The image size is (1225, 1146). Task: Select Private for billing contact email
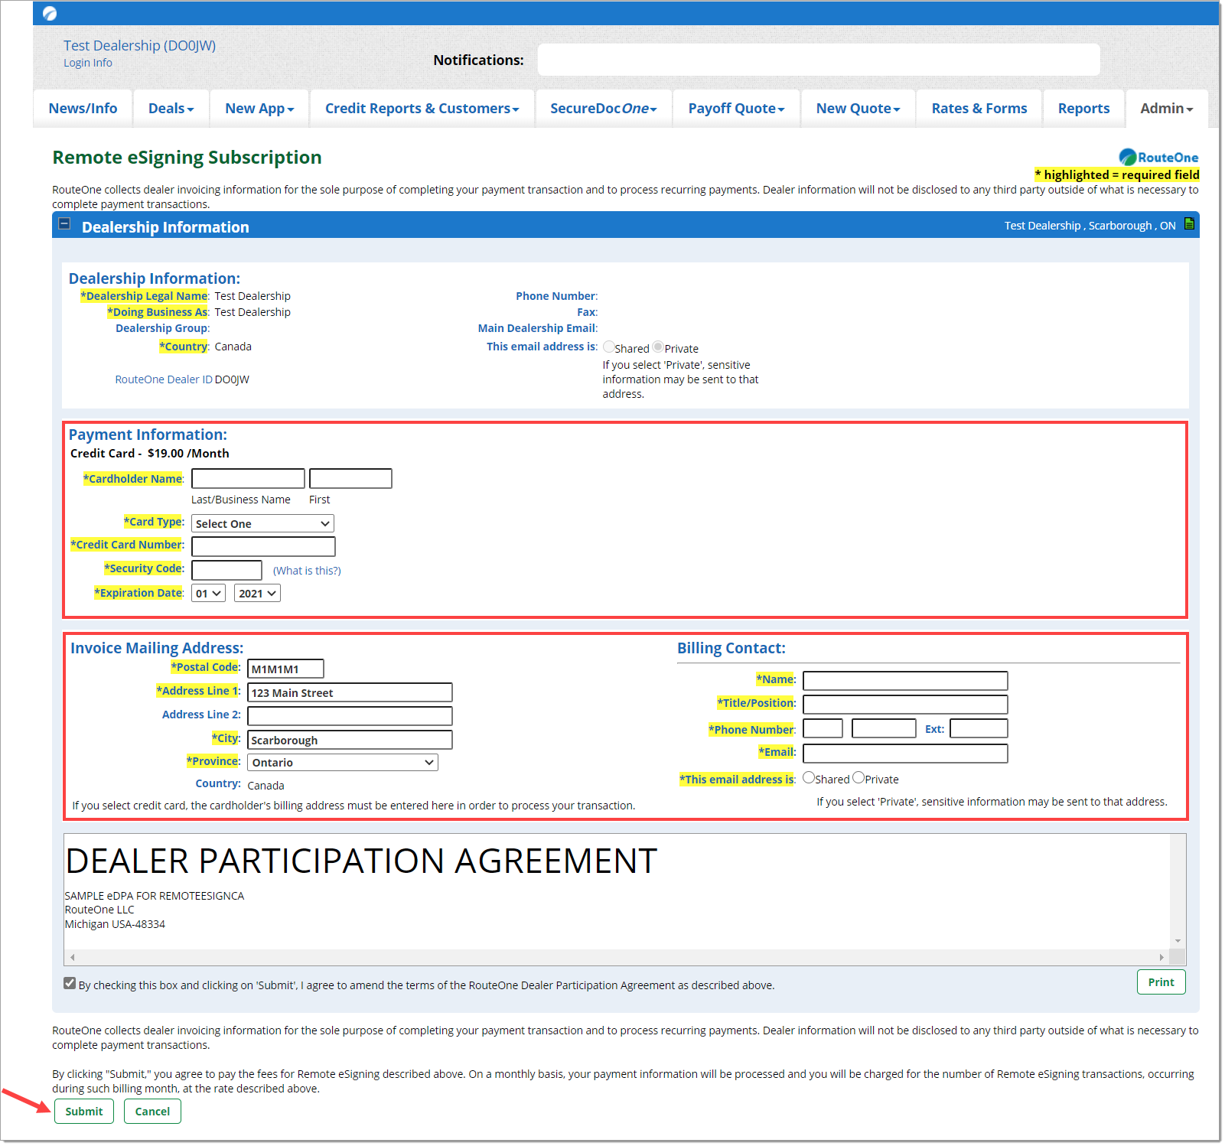click(x=858, y=778)
